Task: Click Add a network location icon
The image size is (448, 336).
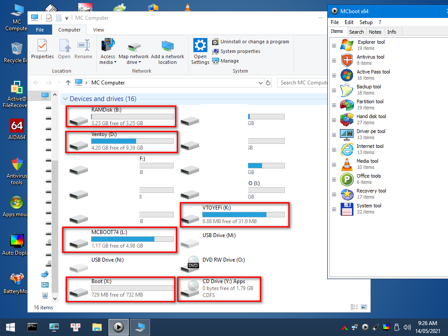Action: [x=167, y=45]
